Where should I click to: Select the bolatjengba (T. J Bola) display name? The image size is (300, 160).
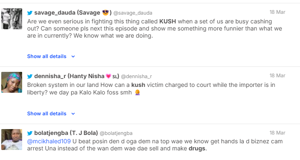[66, 133]
